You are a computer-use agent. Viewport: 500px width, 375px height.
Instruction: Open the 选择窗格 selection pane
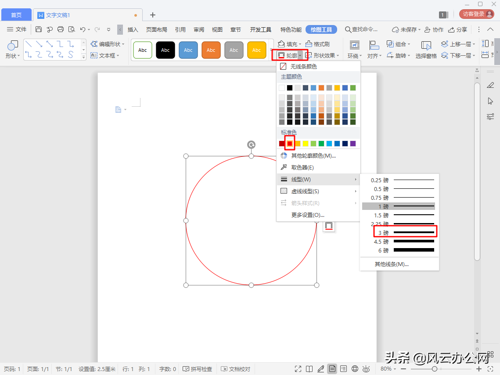[x=426, y=50]
